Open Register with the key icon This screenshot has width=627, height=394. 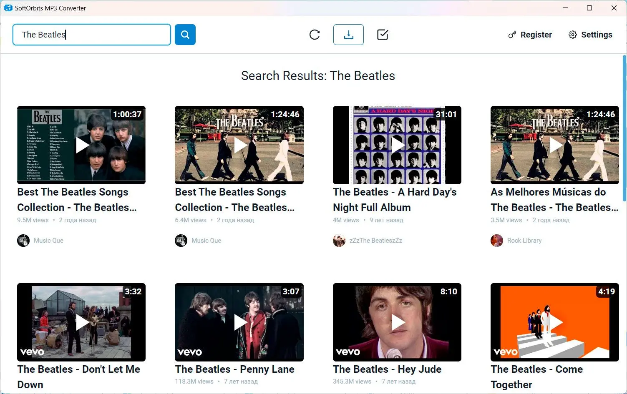point(530,35)
